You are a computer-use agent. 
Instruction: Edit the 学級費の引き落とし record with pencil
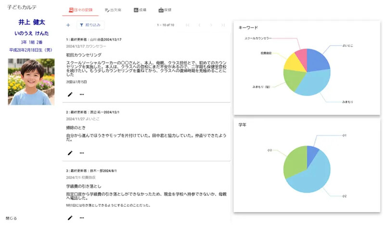pos(70,218)
